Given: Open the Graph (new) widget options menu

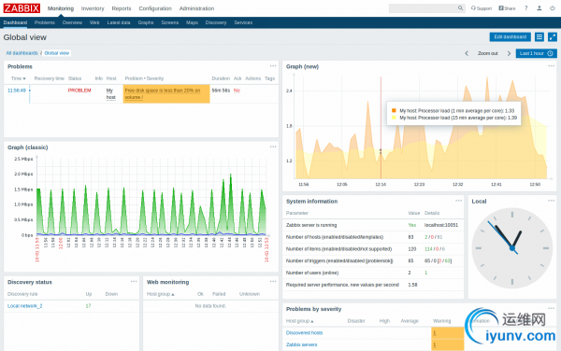Looking at the screenshot, I should tap(551, 66).
